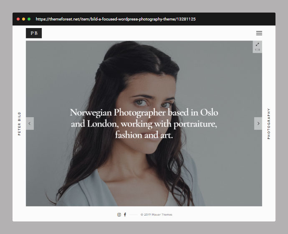This screenshot has width=288, height=234.
Task: Click the vertical PETER BILD text
Action: pos(19,123)
